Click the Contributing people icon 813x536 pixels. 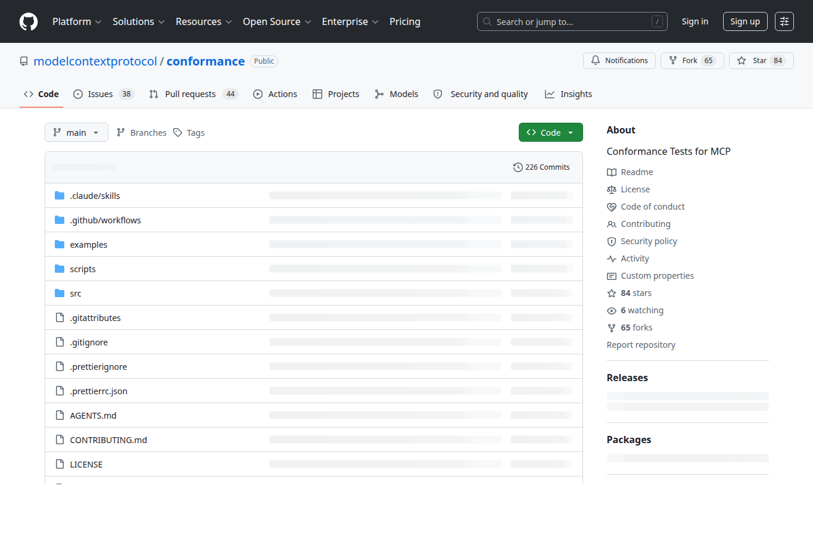tap(612, 224)
